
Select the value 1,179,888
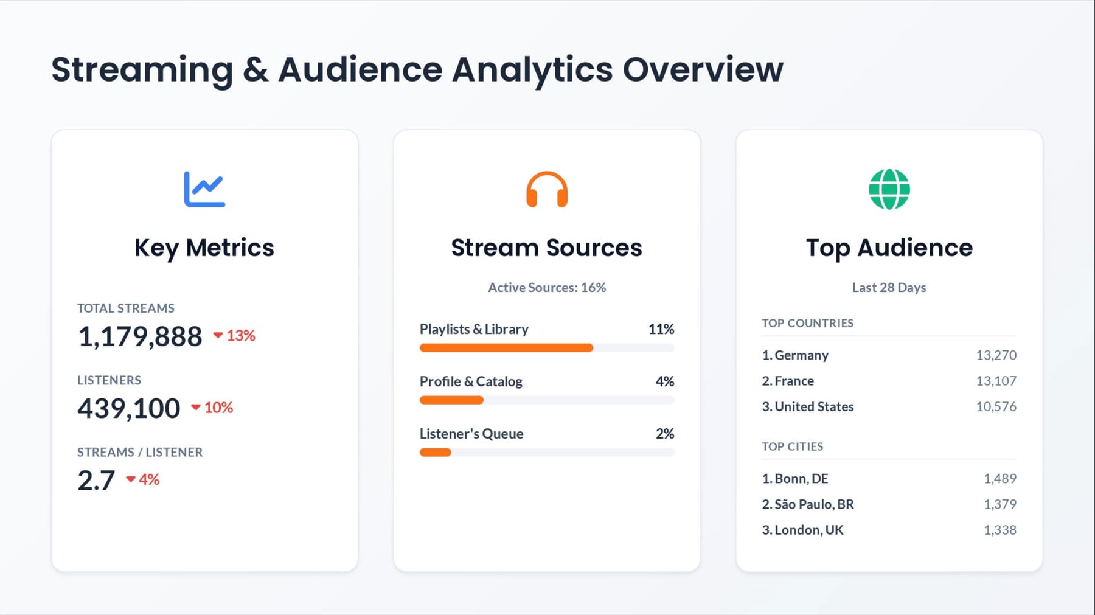tap(140, 336)
